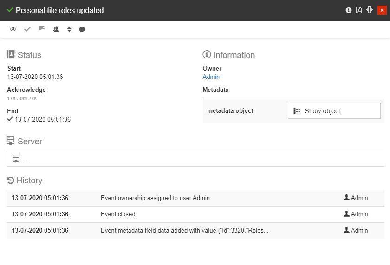Open the Admin owner link
390x265 pixels.
[x=211, y=77]
